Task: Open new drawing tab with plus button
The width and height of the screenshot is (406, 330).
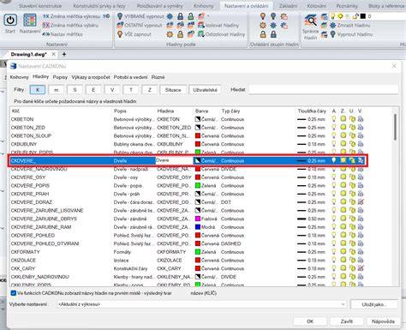Action: [64, 54]
